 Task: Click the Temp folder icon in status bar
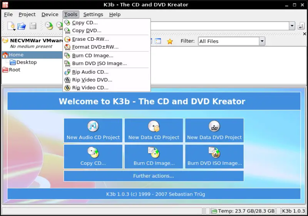coord(214,211)
